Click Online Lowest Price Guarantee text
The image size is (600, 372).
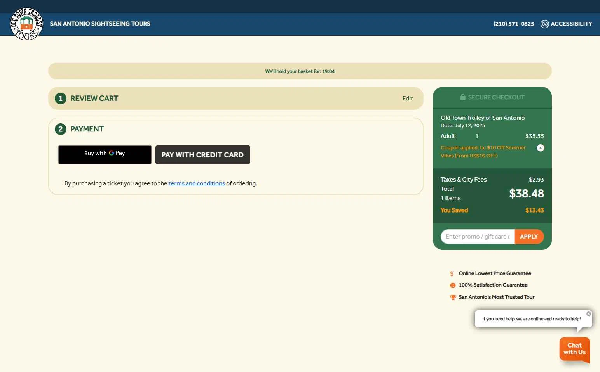495,273
